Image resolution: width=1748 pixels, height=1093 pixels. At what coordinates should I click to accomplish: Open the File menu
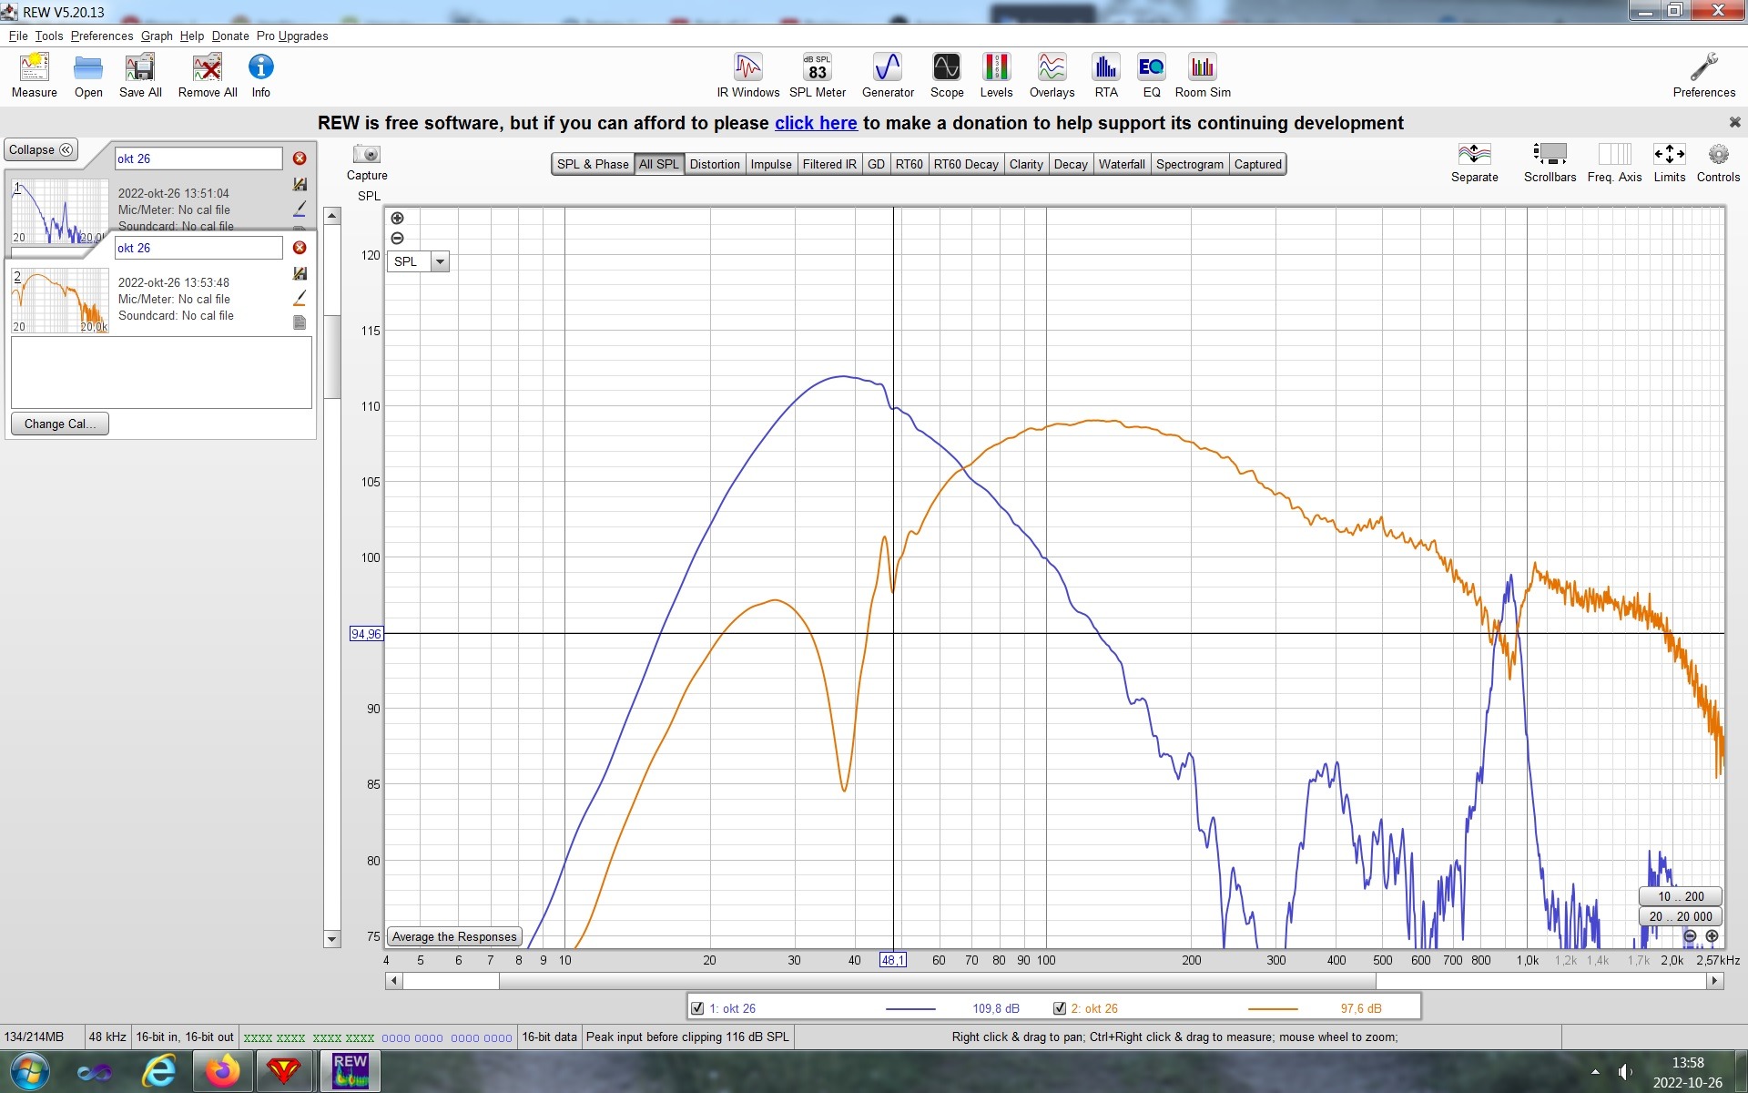[18, 36]
